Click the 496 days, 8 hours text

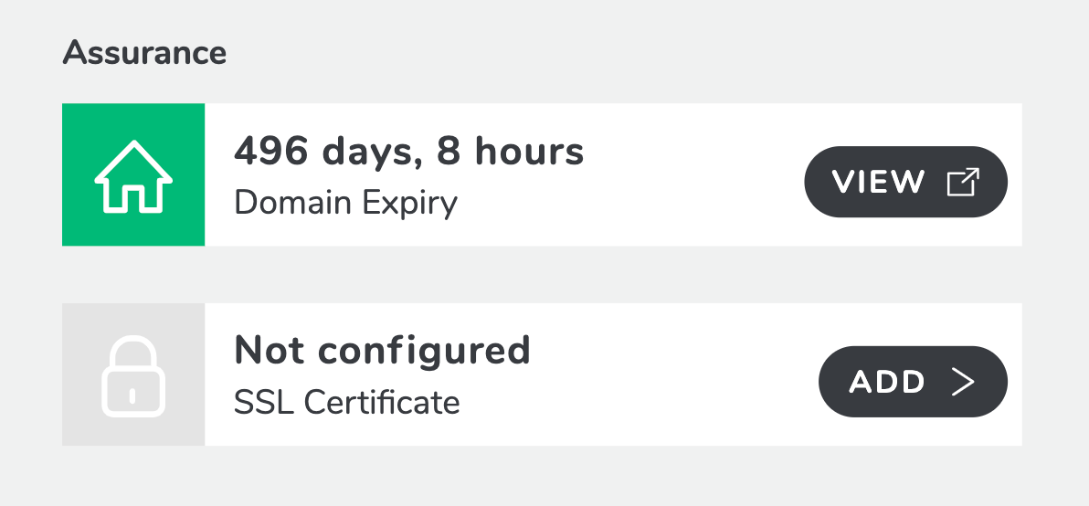tap(409, 152)
